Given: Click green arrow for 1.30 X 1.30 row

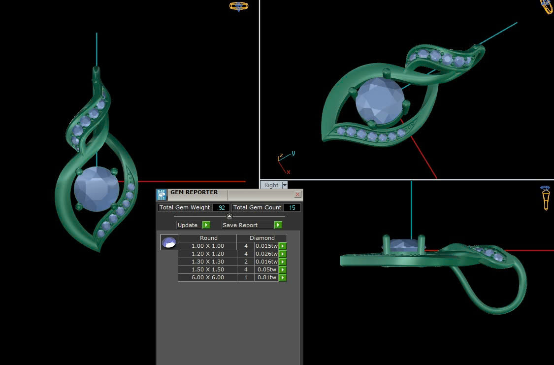Looking at the screenshot, I should tap(283, 262).
